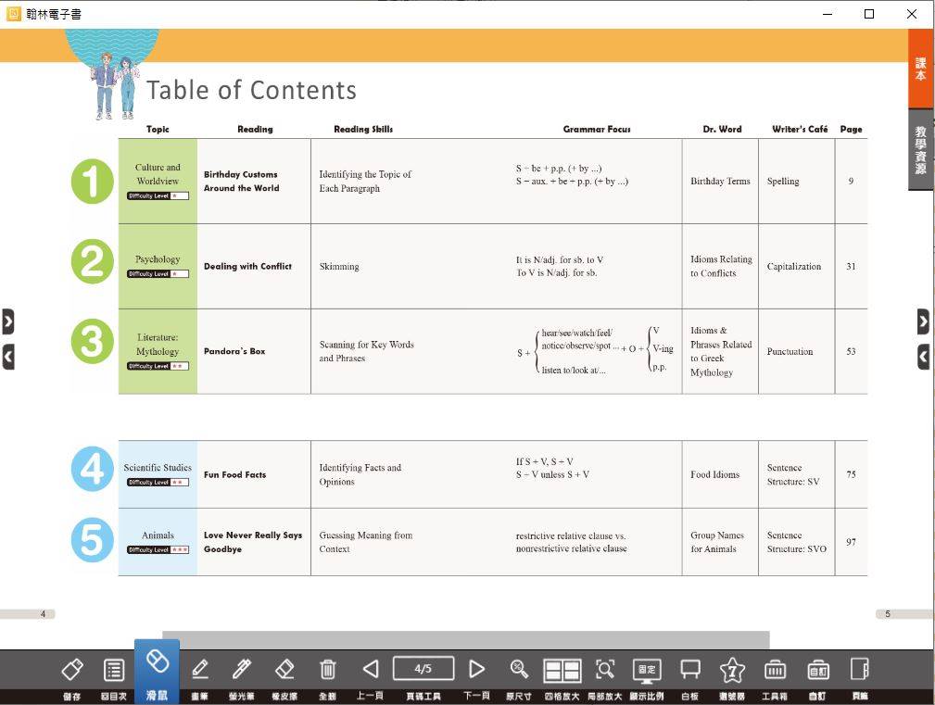Screen dimensions: 935x705
Task: Open the custom (自訂) toolbox icon
Action: (818, 670)
